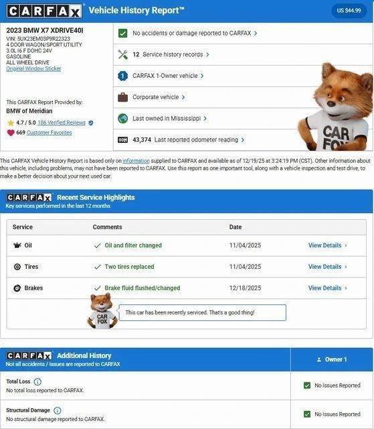Screen dimensions: 374x429
Task: Expand View Details for Brakes service
Action: (x=328, y=288)
